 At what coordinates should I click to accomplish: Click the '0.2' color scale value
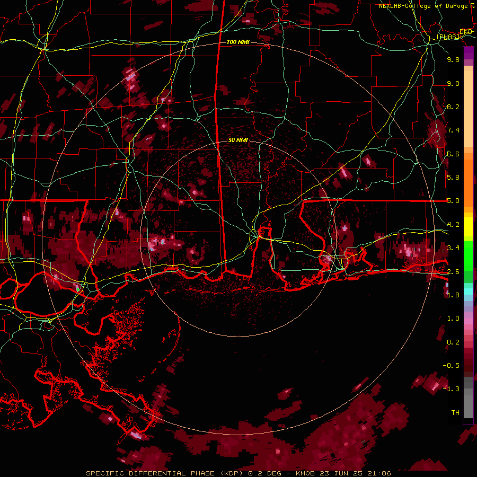[x=453, y=342]
